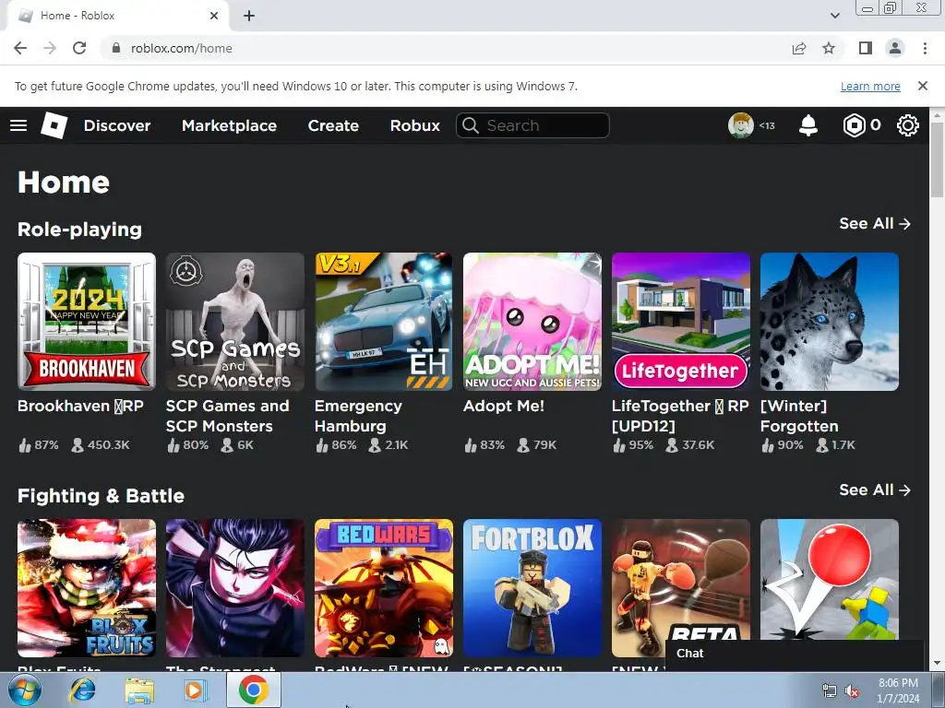Click the muted volume tray icon
Screen dimensions: 945x708
coord(852,691)
